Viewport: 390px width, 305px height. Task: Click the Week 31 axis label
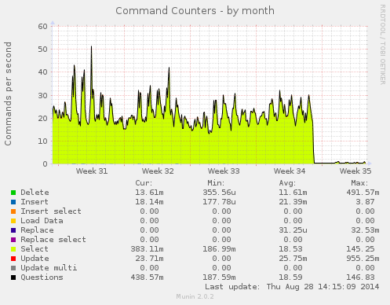tap(92, 171)
